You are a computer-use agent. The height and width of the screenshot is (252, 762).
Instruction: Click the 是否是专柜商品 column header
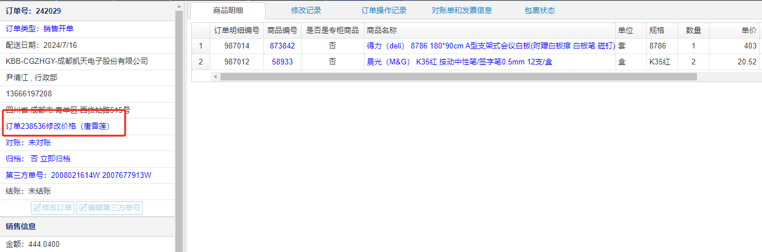(x=332, y=30)
